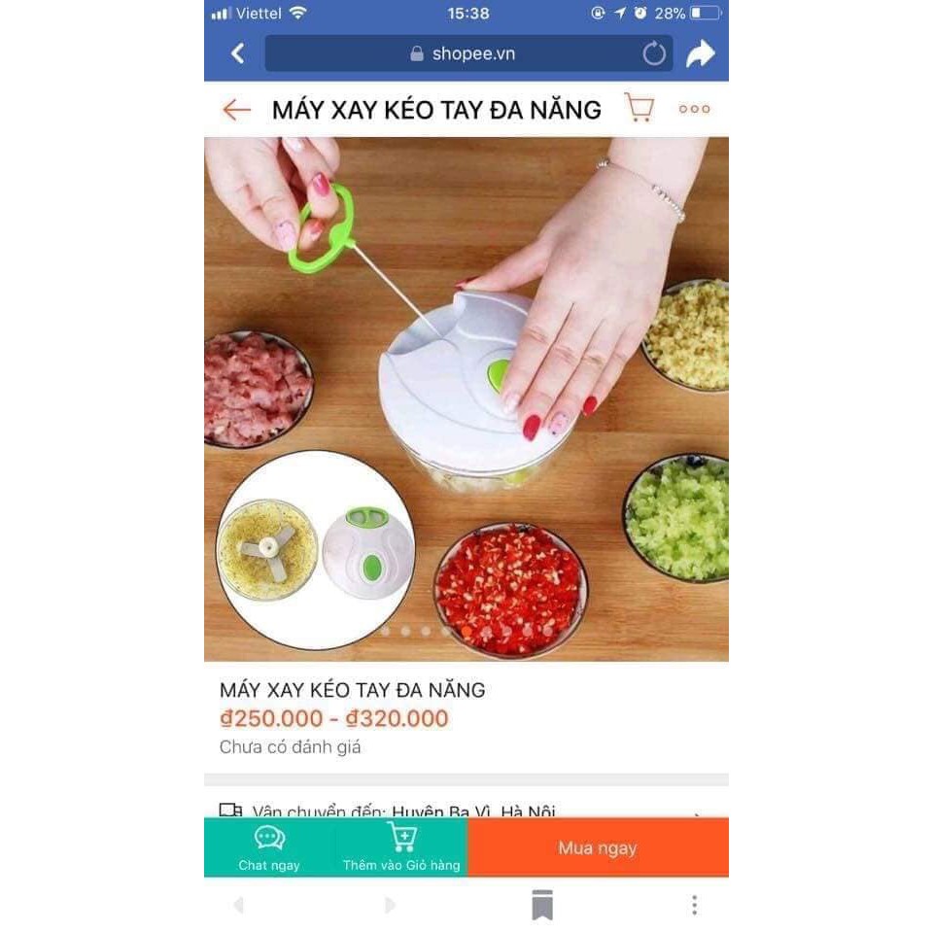Buy now with Mua ngay
This screenshot has height=933, width=933.
point(598,847)
